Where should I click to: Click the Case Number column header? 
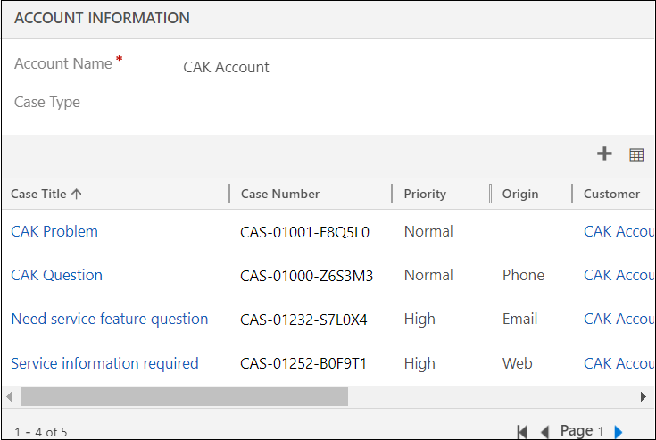click(280, 194)
